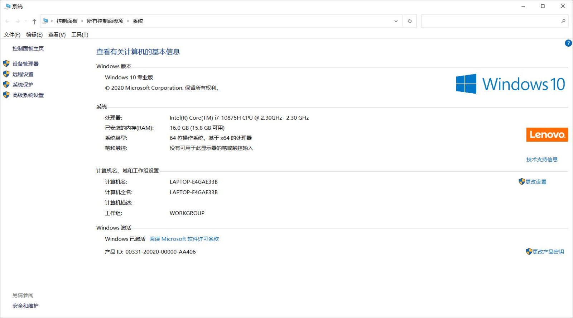The width and height of the screenshot is (573, 318).
Task: Close the System window
Action: 563,6
